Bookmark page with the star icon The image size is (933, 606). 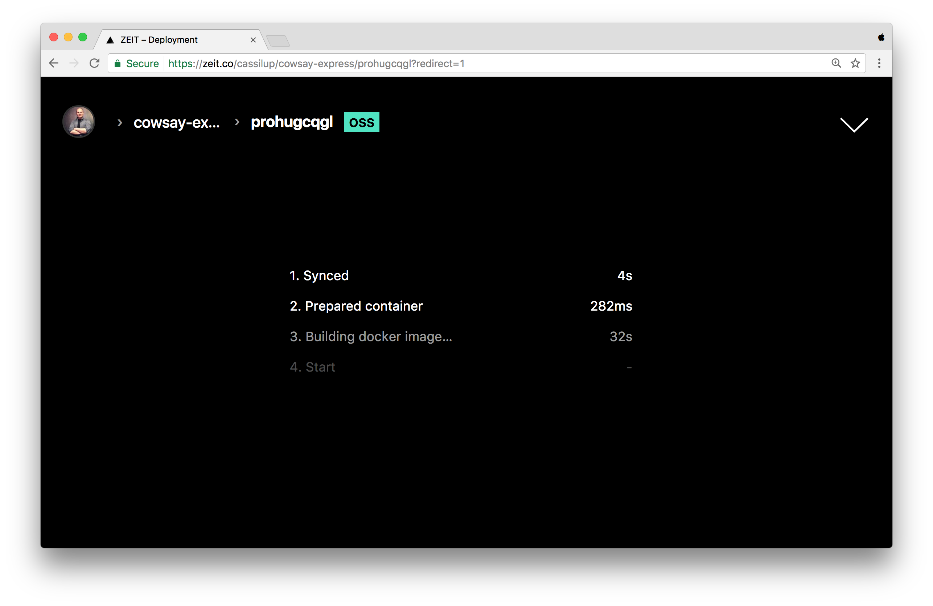855,63
